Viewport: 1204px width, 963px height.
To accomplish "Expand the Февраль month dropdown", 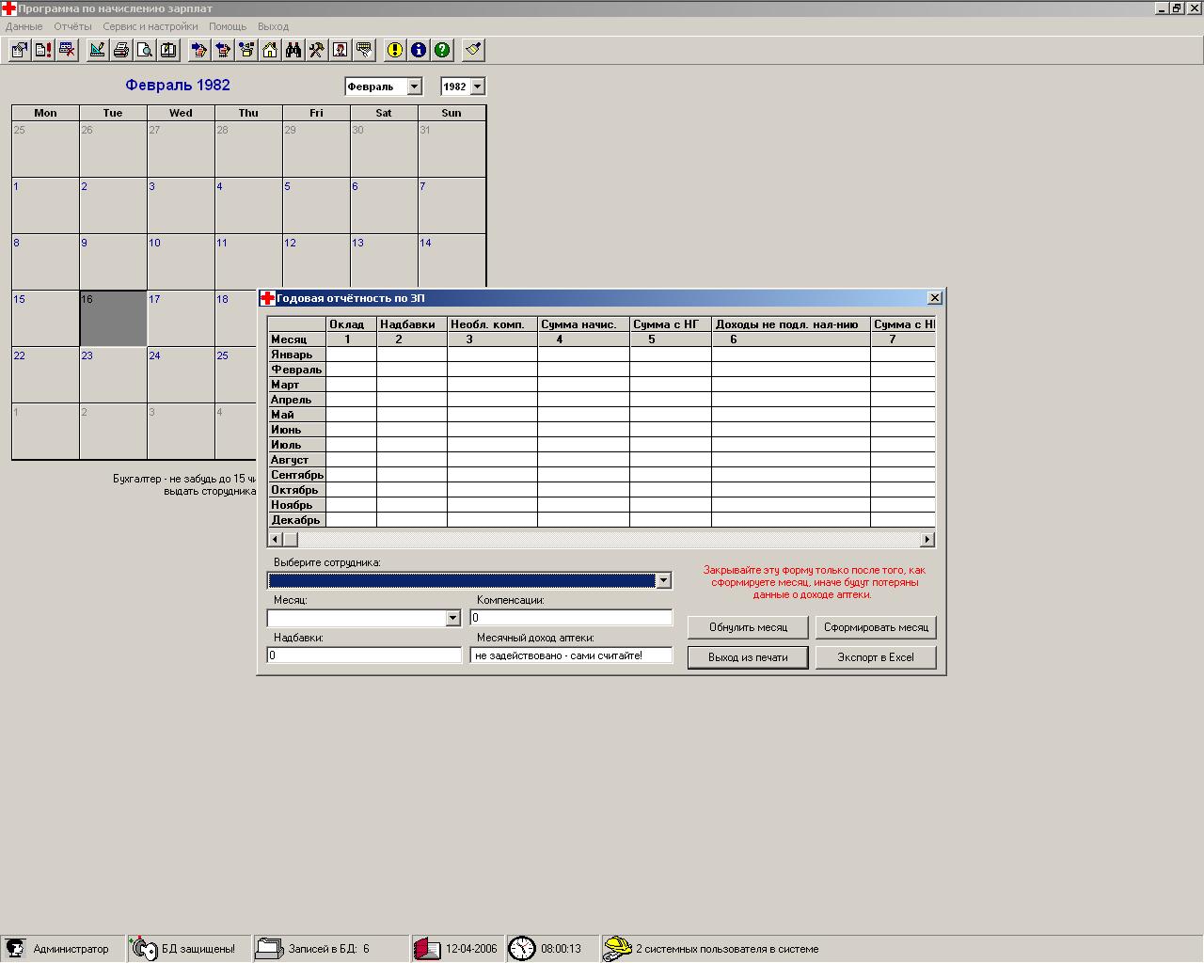I will pos(414,87).
